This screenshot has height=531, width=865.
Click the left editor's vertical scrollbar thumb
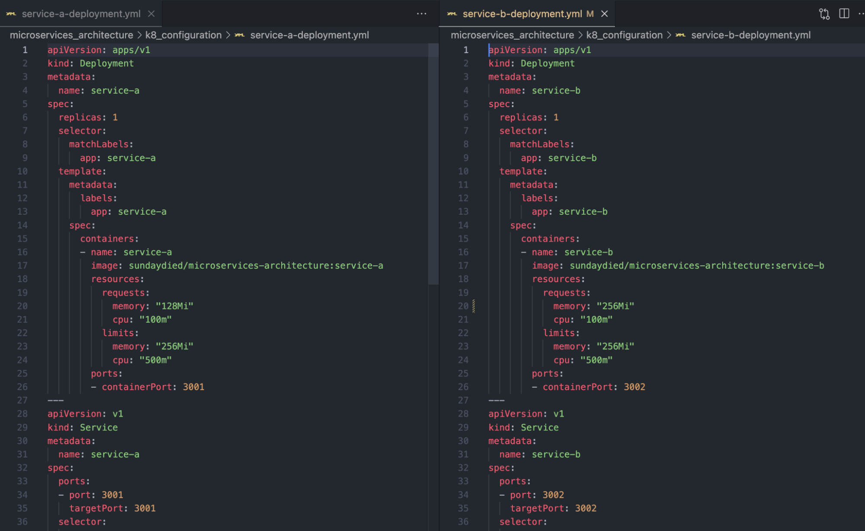433,164
